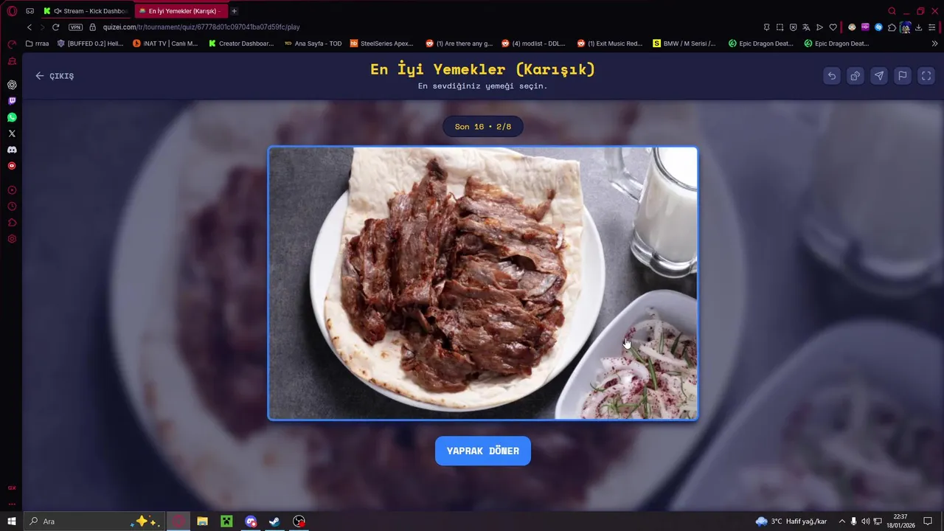Viewport: 944px width, 531px height.
Task: Open the Creator Dashboar... bookmark
Action: [241, 44]
